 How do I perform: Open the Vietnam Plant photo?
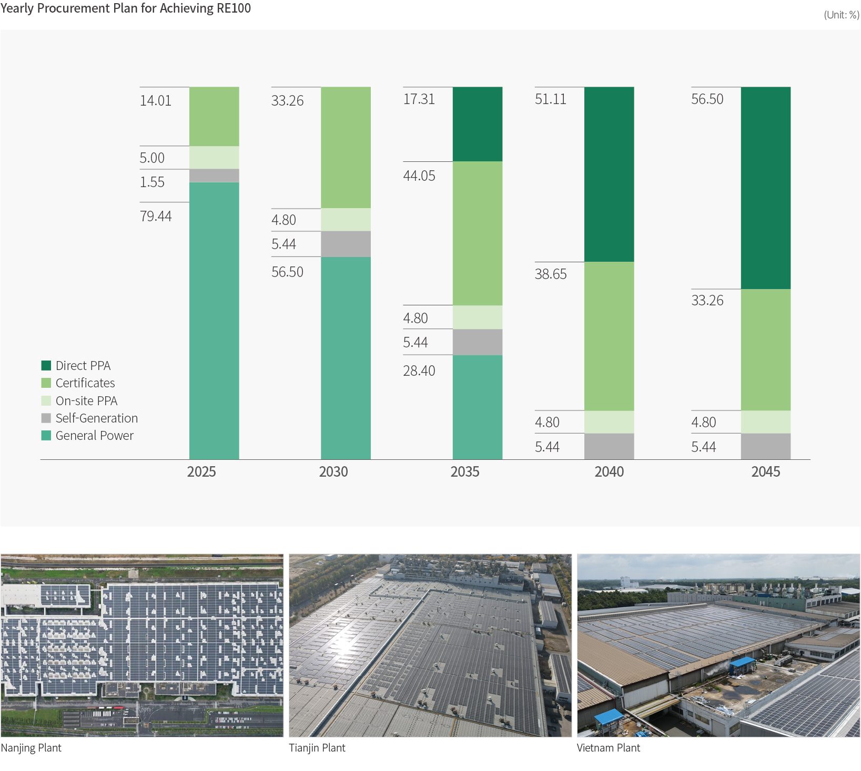pyautogui.click(x=718, y=645)
